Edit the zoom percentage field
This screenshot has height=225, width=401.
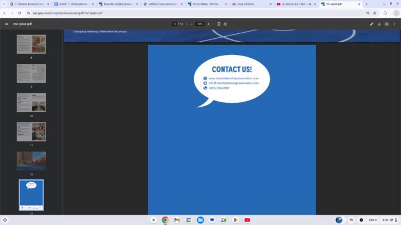[200, 24]
